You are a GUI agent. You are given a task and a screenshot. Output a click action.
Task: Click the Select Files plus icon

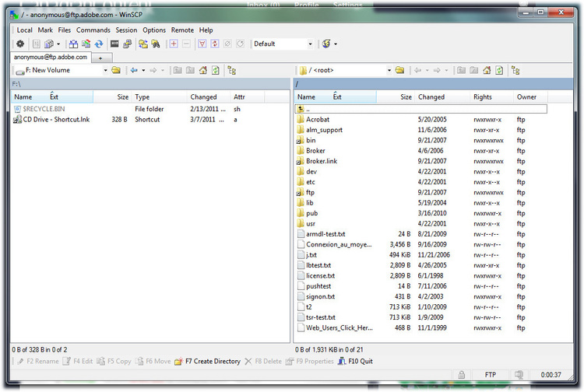click(174, 44)
